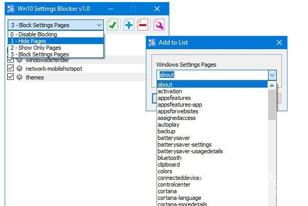The width and height of the screenshot is (308, 206).
Task: Choose '1 - Hide Pages' mode
Action: (56, 41)
